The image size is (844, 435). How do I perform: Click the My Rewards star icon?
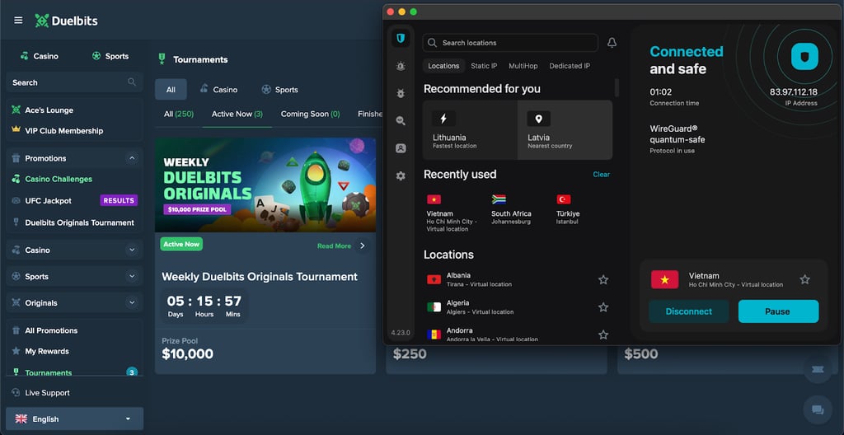point(16,351)
